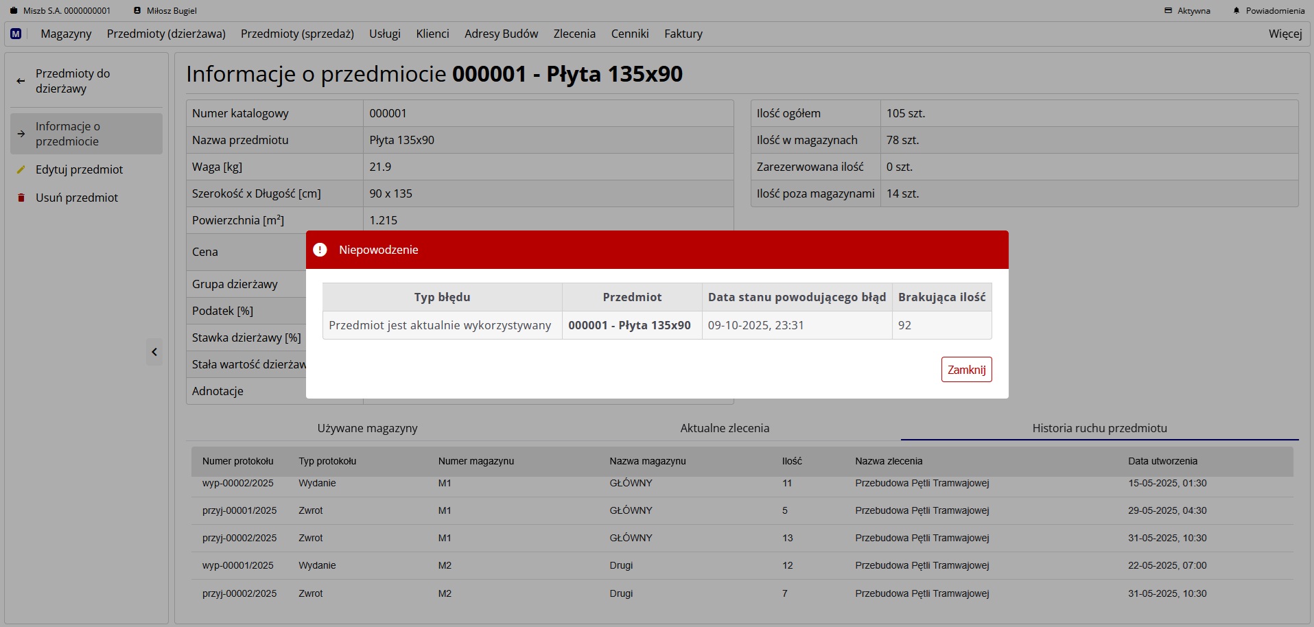Open the Faktury menu item
1314x627 pixels.
click(x=683, y=34)
